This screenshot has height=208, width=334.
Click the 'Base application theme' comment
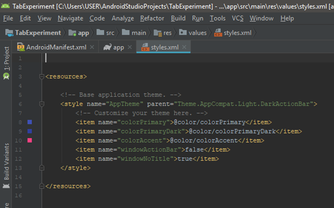121,95
